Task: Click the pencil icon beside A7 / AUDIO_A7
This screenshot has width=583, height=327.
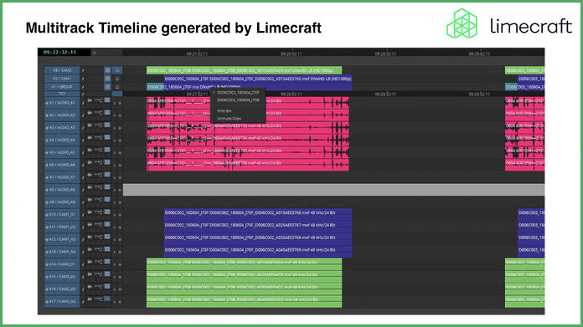Action: tap(83, 177)
